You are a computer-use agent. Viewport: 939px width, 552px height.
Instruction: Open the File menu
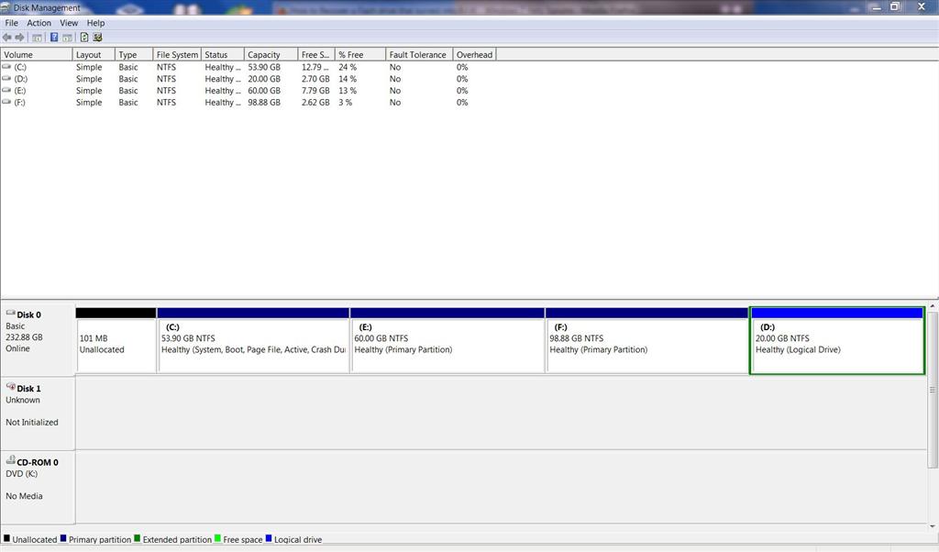11,23
